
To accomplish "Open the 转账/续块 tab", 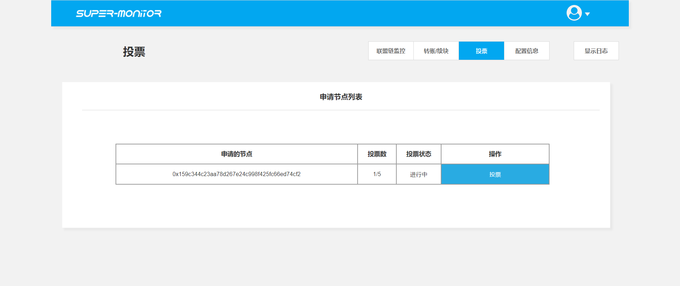I will (436, 51).
